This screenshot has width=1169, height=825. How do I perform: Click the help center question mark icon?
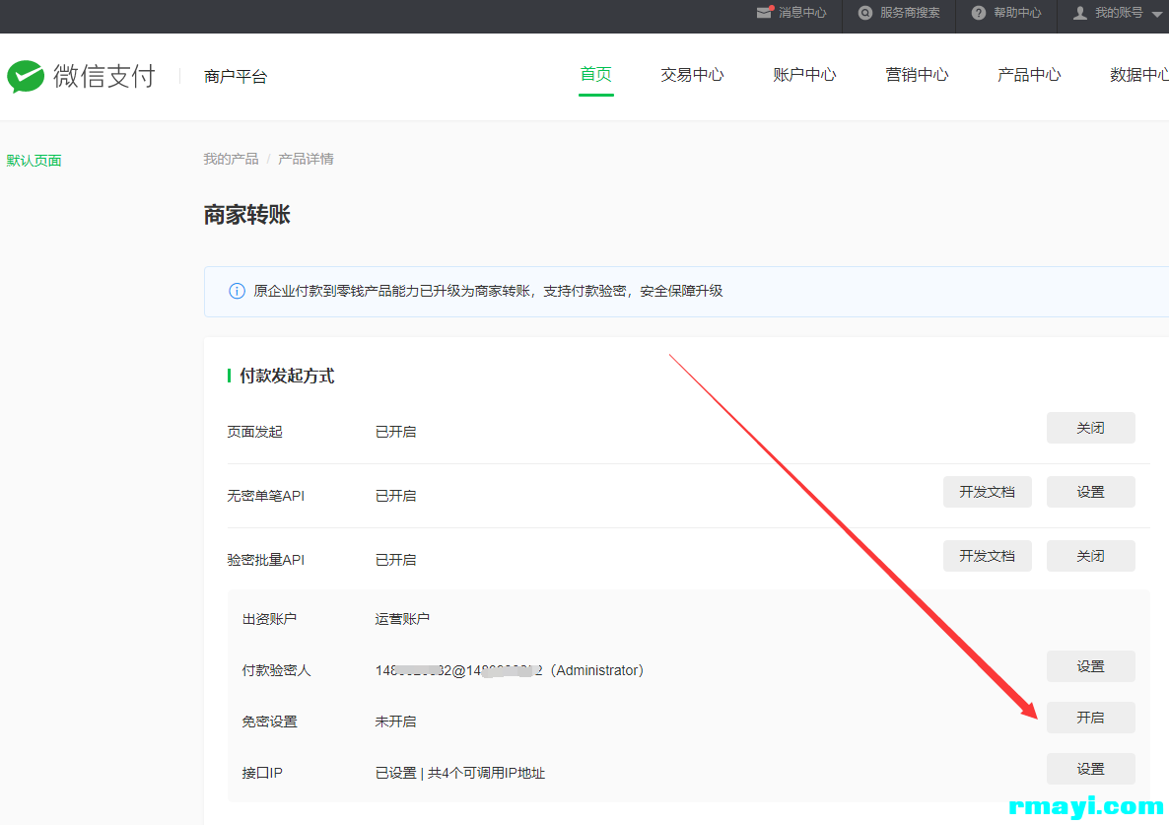pos(978,13)
